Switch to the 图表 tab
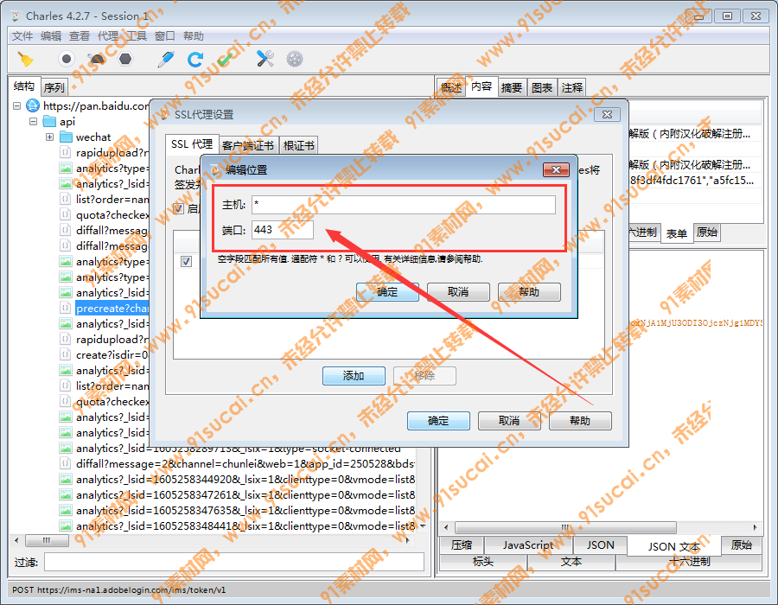This screenshot has height=605, width=778. click(x=542, y=88)
